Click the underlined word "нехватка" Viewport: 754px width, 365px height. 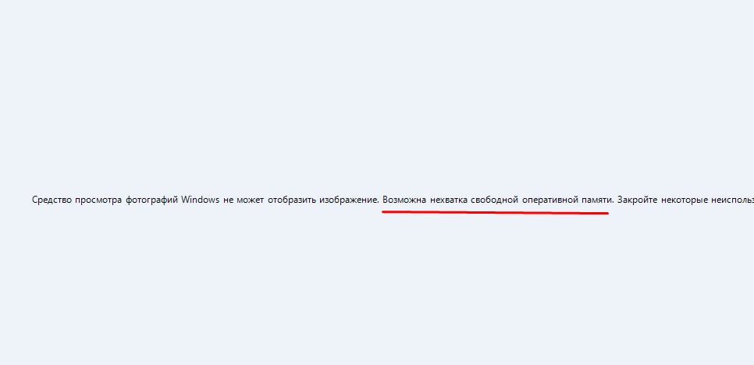(x=449, y=200)
